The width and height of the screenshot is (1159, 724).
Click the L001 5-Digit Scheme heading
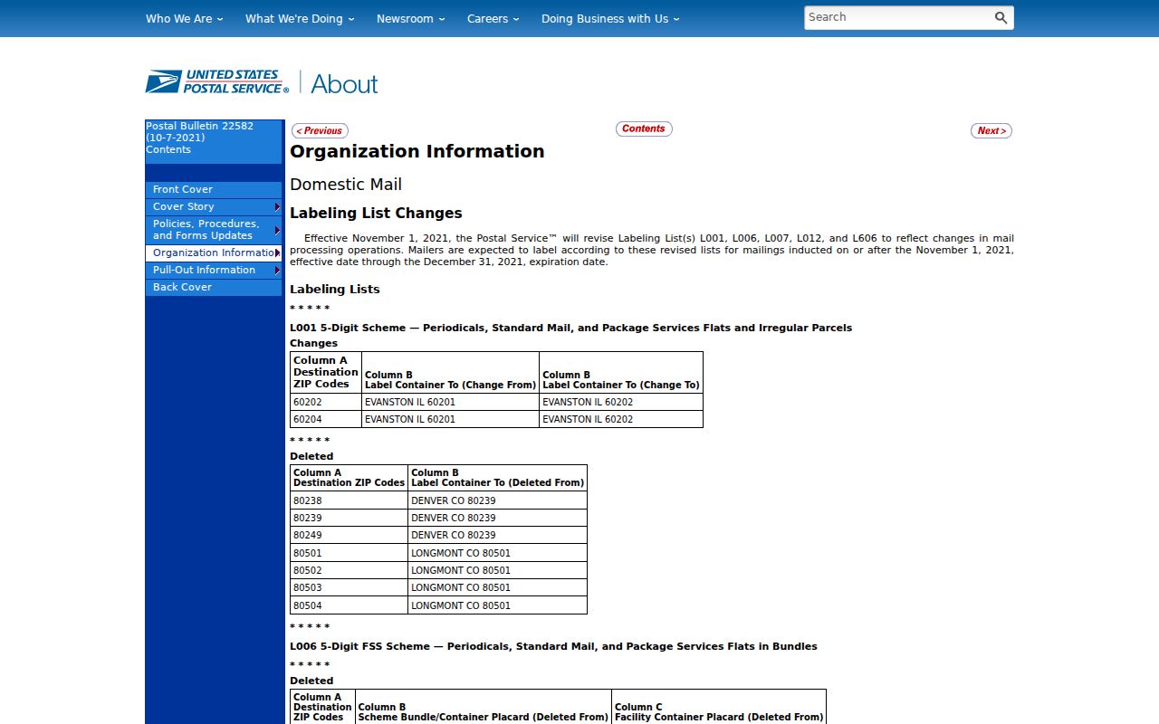pos(570,328)
